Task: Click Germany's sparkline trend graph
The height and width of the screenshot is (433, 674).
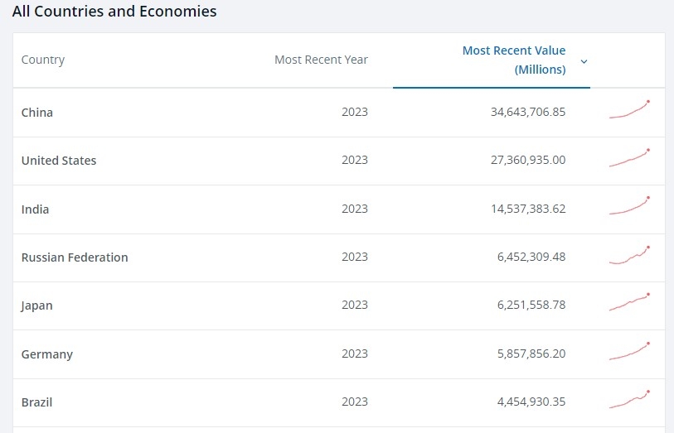Action: pos(629,353)
